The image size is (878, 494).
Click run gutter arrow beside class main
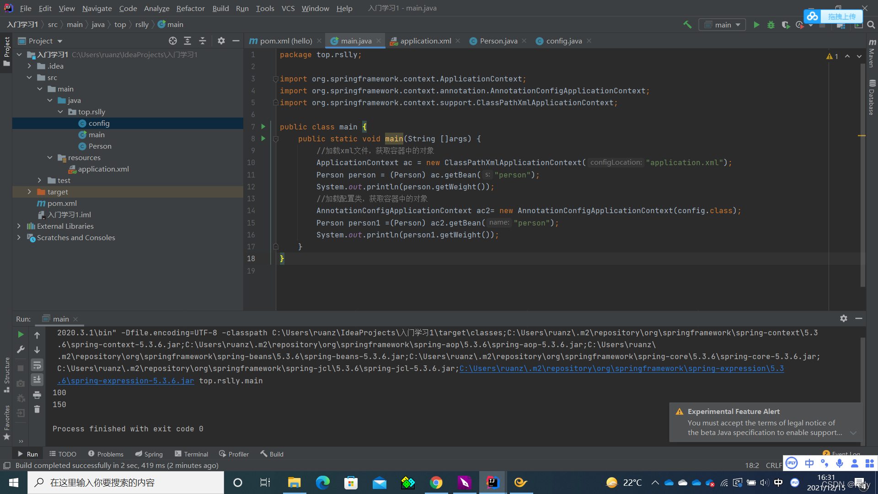pos(263,127)
